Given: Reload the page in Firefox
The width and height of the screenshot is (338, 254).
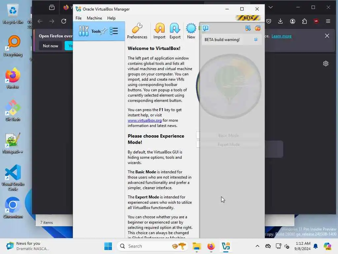Looking at the screenshot, I should (x=64, y=21).
